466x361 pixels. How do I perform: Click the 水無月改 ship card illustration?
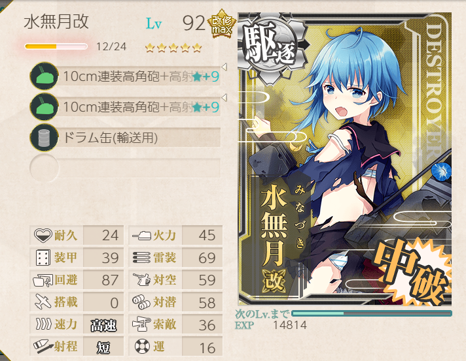tap(345, 159)
